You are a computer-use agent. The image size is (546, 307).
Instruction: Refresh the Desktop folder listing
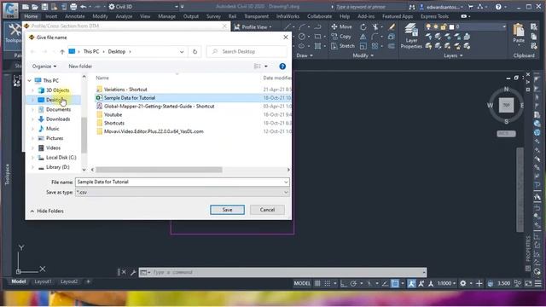tap(195, 51)
